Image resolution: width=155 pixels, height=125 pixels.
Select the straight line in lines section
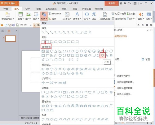point(43,32)
